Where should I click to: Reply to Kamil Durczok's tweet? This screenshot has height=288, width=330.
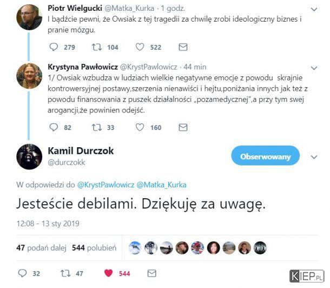(x=23, y=273)
